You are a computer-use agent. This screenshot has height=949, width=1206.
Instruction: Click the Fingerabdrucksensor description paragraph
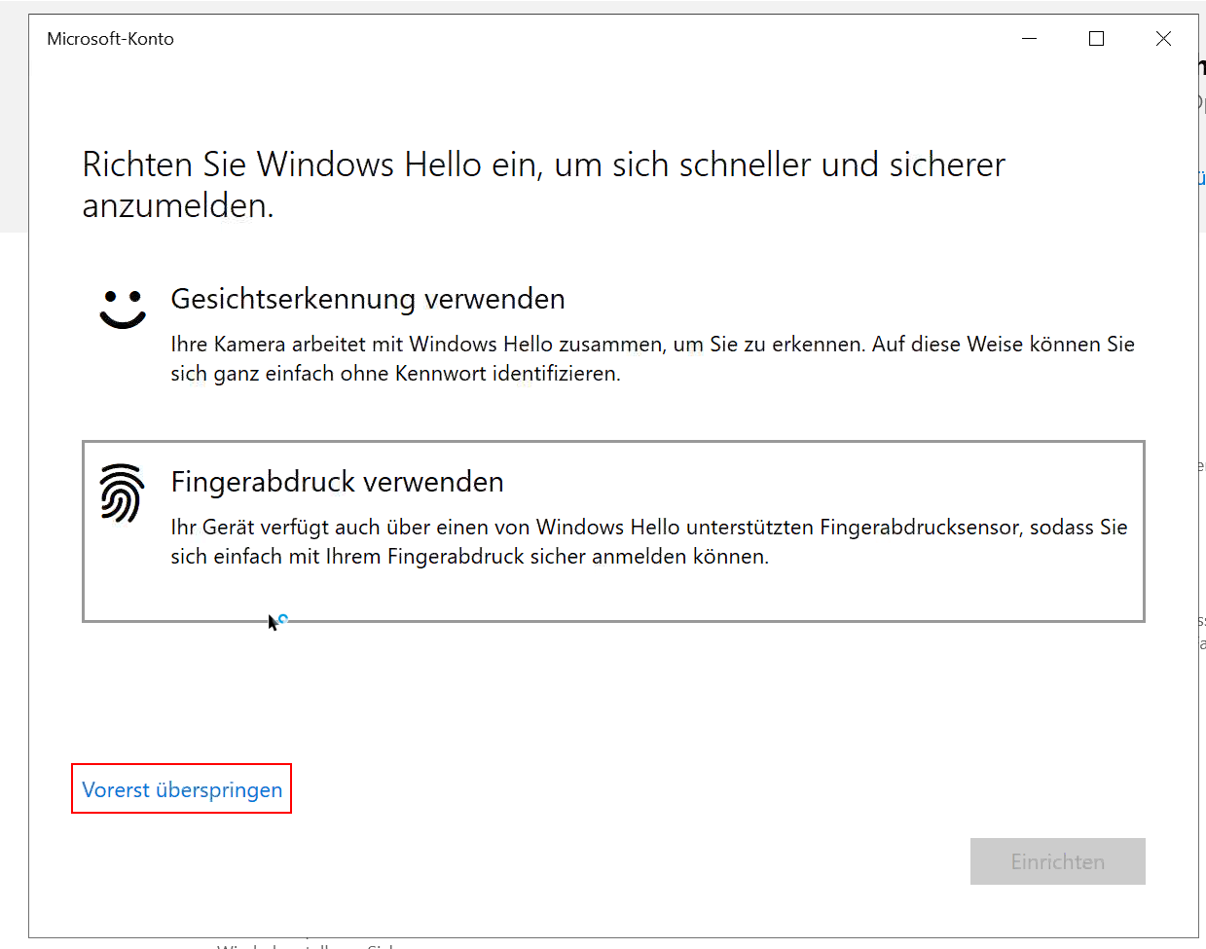click(648, 541)
